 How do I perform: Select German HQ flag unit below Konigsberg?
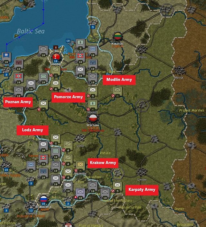(80, 57)
